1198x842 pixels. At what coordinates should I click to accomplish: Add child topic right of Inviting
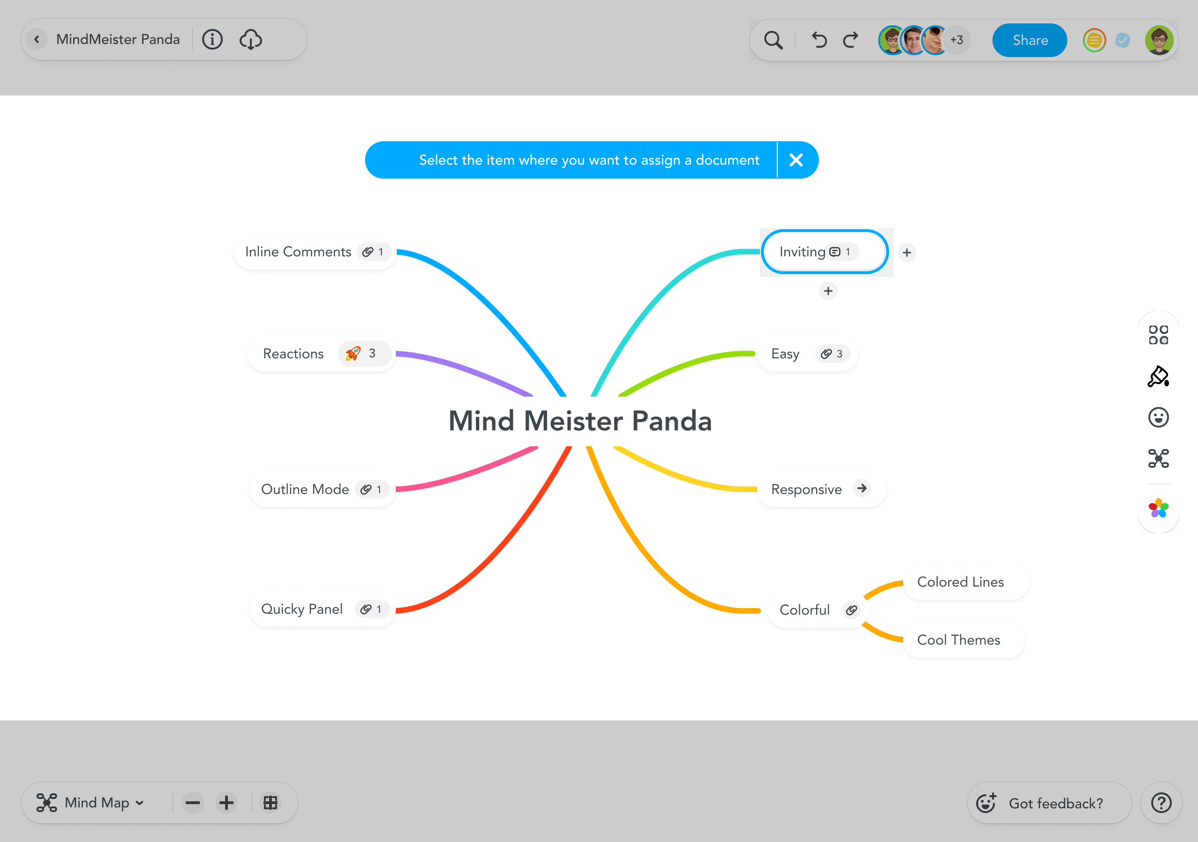click(x=907, y=253)
